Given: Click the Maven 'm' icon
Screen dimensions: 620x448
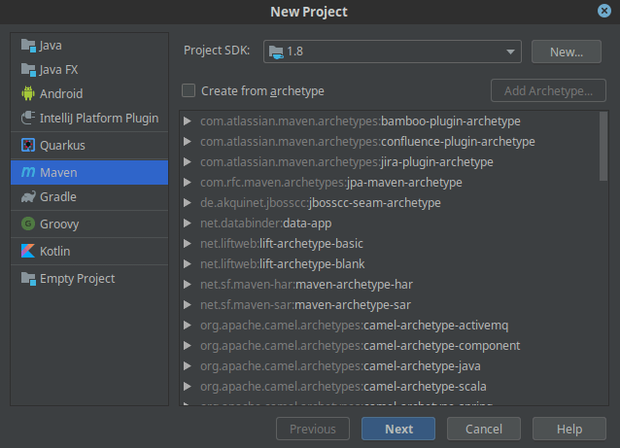Looking at the screenshot, I should point(28,172).
